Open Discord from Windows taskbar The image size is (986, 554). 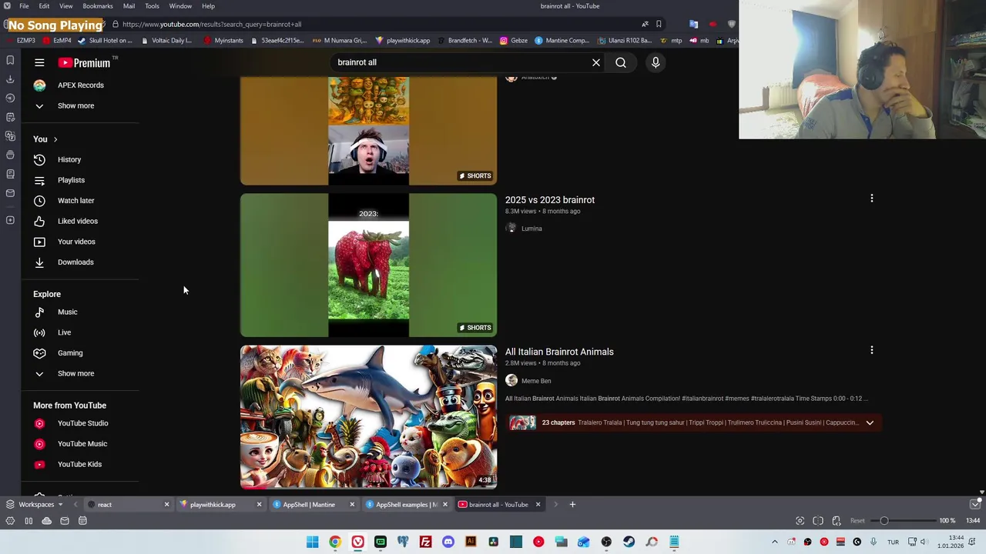click(448, 542)
